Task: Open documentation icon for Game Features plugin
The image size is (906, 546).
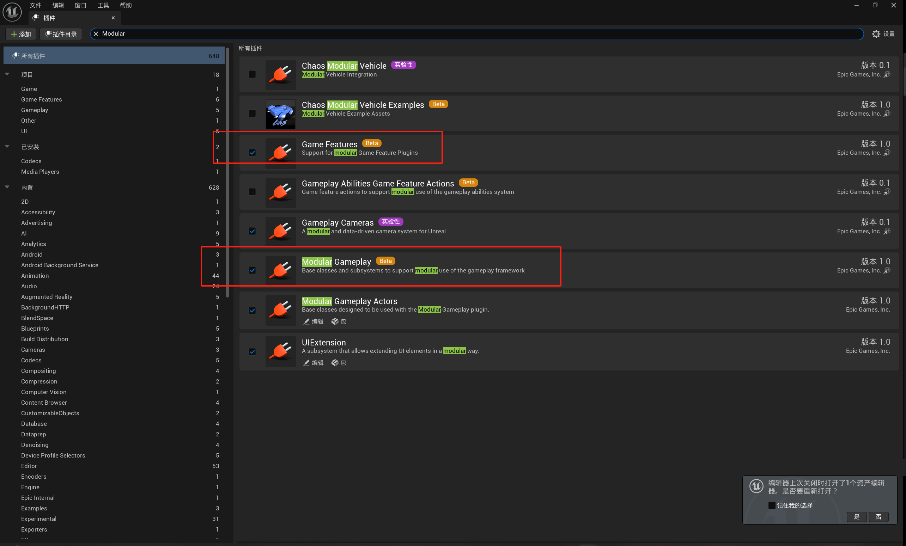Action: [887, 153]
